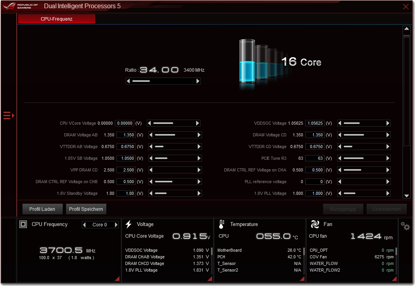This screenshot has width=415, height=286.
Task: Click the Voltage lightning bolt icon
Action: [x=128, y=224]
